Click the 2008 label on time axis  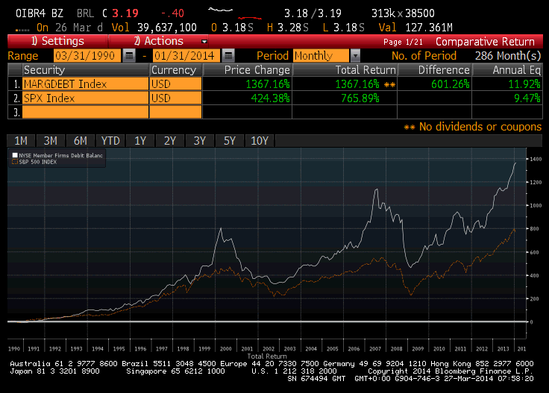click(396, 348)
